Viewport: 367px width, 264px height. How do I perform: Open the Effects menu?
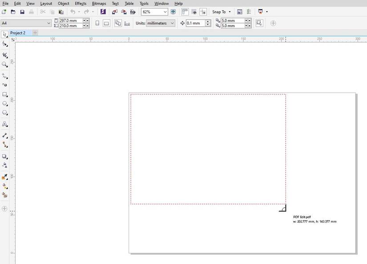[81, 4]
